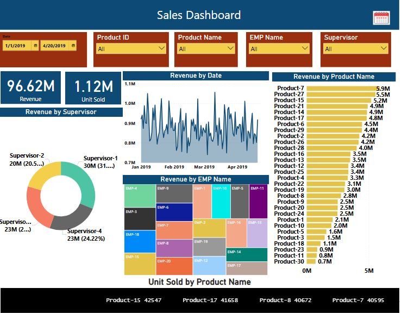Select the EMP-18 blue treemap tile

(x=140, y=242)
